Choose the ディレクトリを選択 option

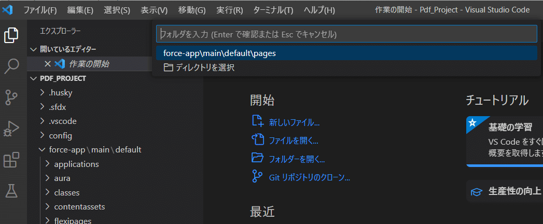pyautogui.click(x=346, y=67)
